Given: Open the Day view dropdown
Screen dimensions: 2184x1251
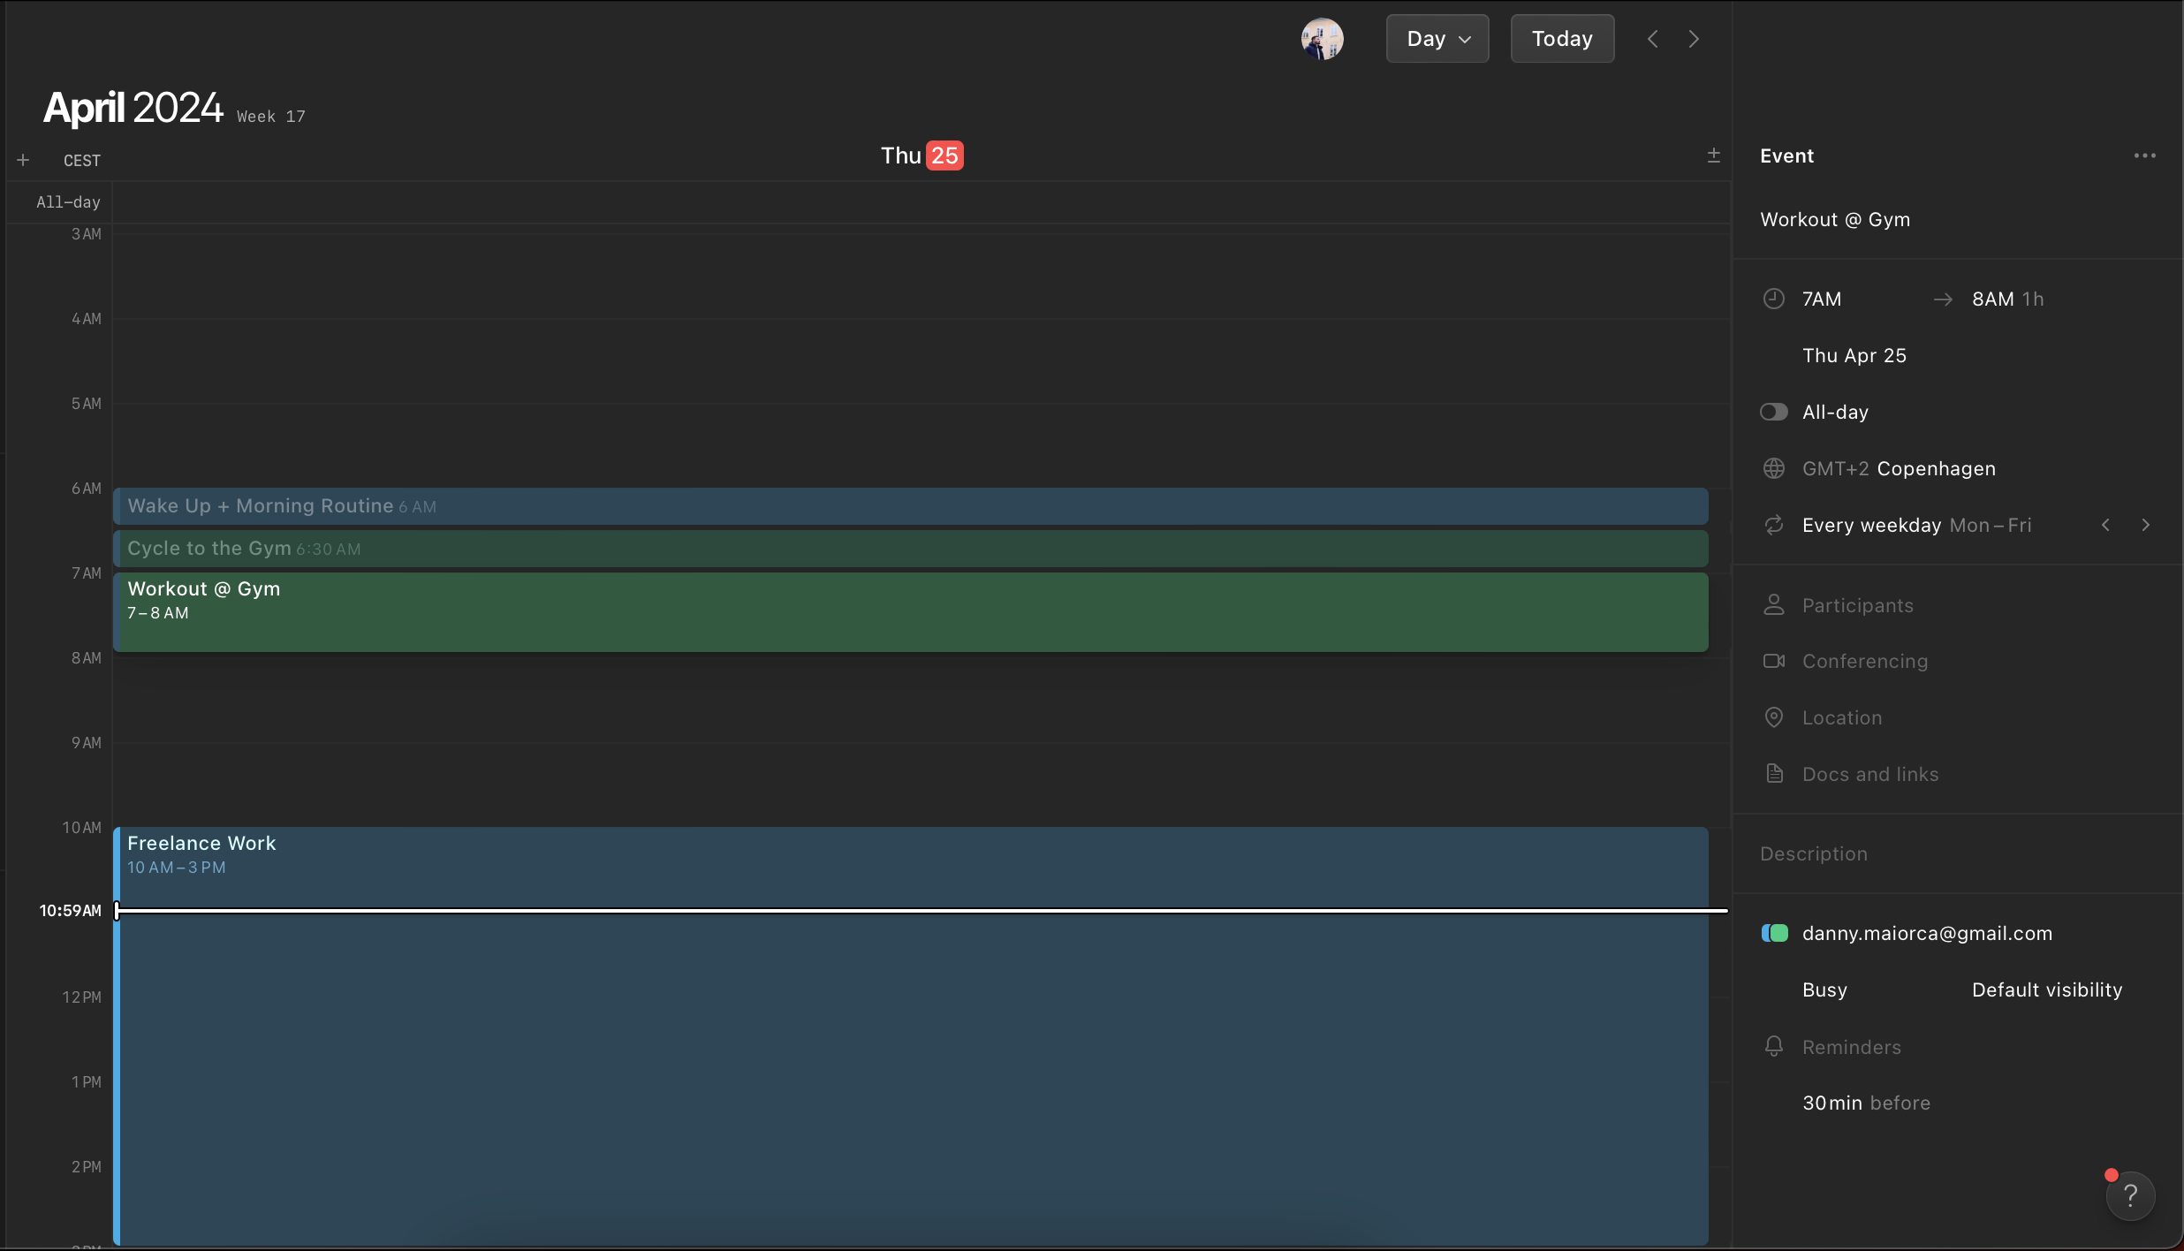Looking at the screenshot, I should coord(1435,38).
